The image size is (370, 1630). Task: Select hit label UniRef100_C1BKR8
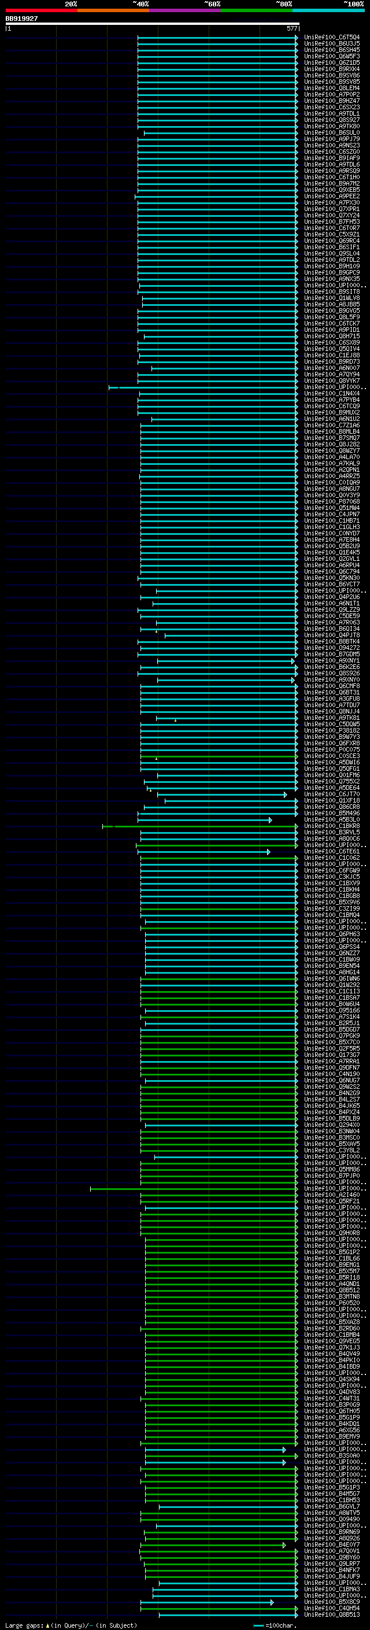(332, 826)
